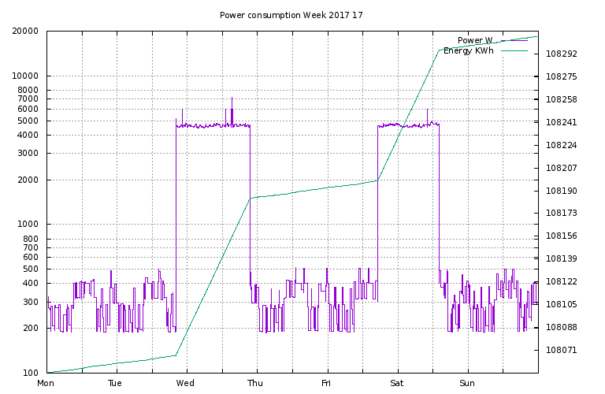Click the 5000 left axis label

(x=28, y=121)
